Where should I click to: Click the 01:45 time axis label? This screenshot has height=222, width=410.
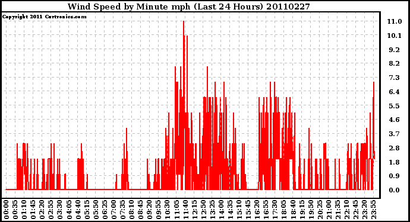point(33,210)
